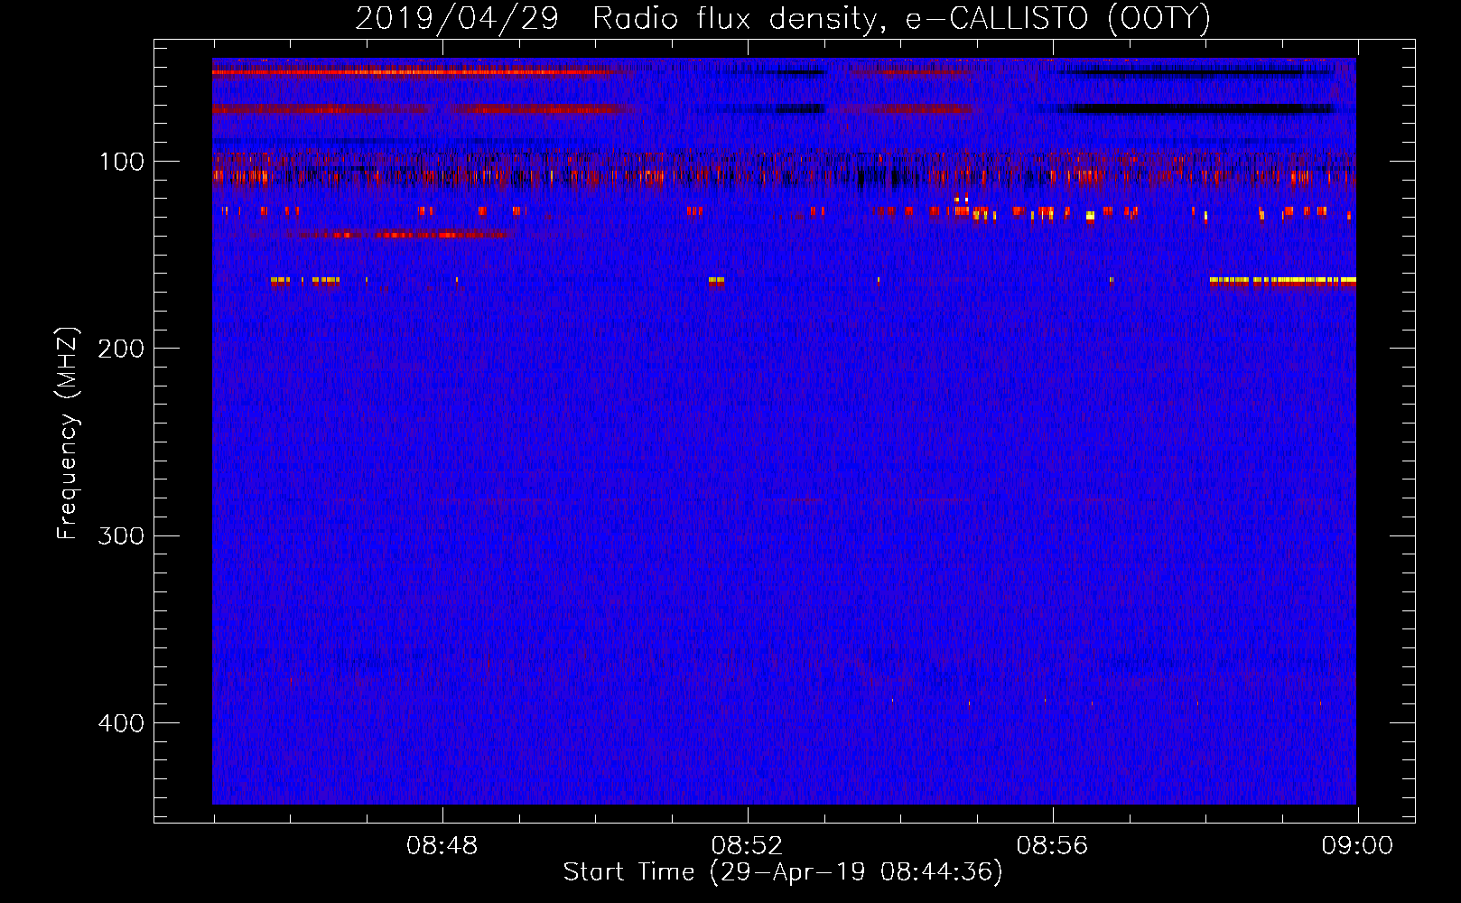
Task: Select the 'Frequency (MHZ)' axis label
Action: (68, 433)
